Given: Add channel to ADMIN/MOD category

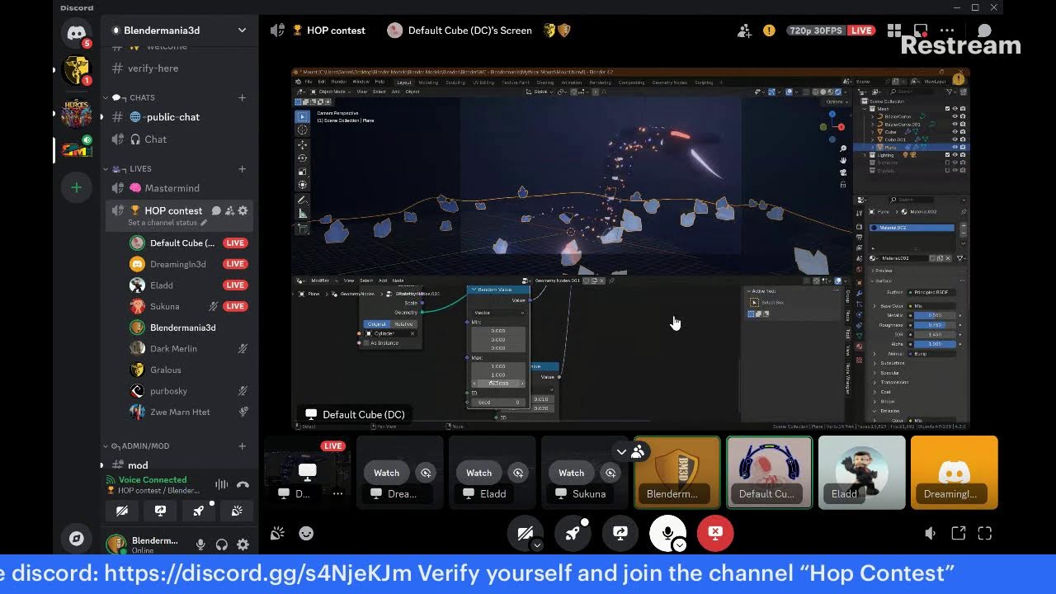Looking at the screenshot, I should coord(242,445).
